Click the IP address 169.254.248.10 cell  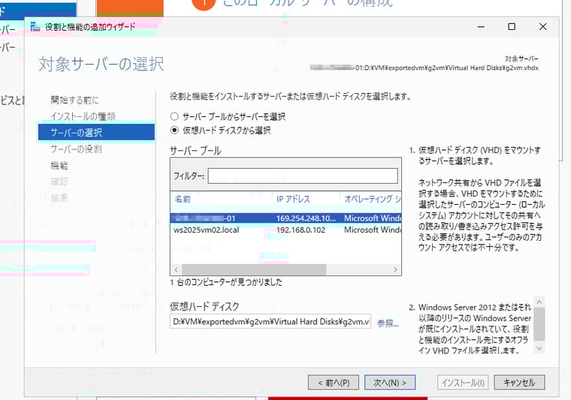[306, 218]
